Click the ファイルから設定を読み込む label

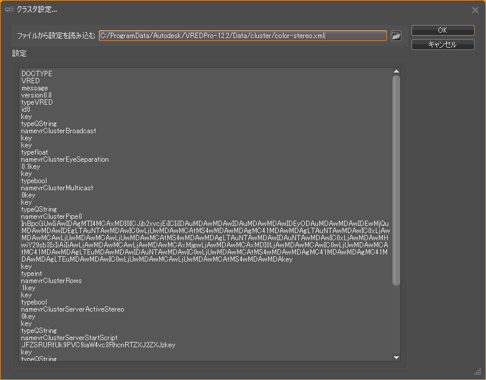tap(56, 36)
